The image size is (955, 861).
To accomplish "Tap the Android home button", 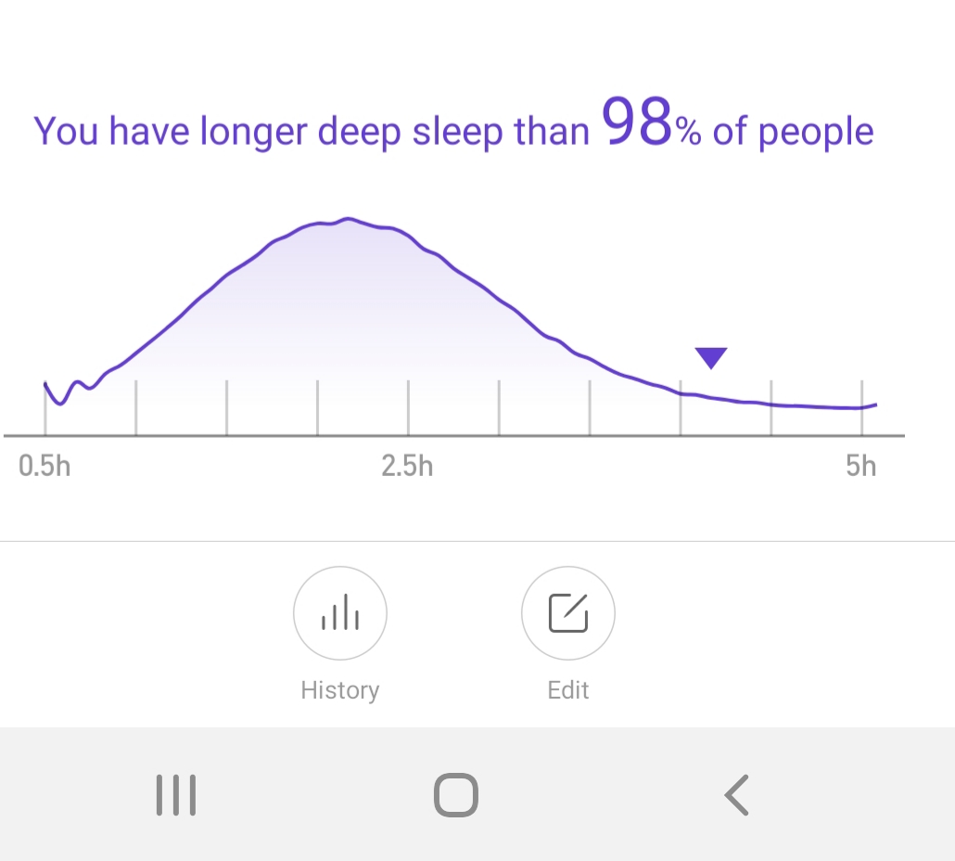I will pos(455,794).
